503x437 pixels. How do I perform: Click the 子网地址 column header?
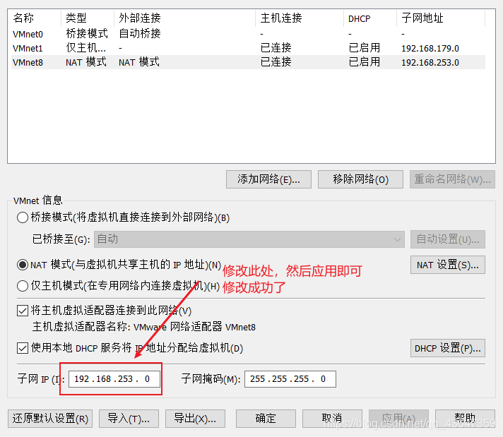tap(441, 18)
